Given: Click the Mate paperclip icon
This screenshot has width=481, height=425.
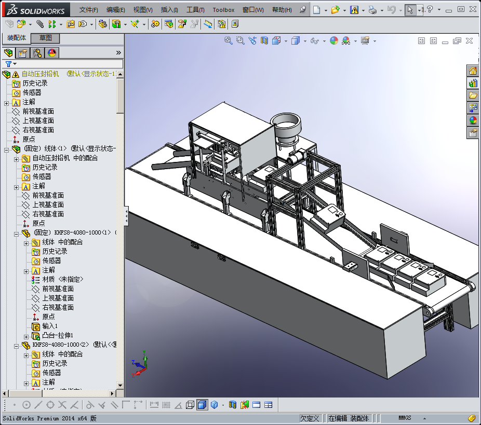Looking at the screenshot, I should pyautogui.click(x=40, y=24).
